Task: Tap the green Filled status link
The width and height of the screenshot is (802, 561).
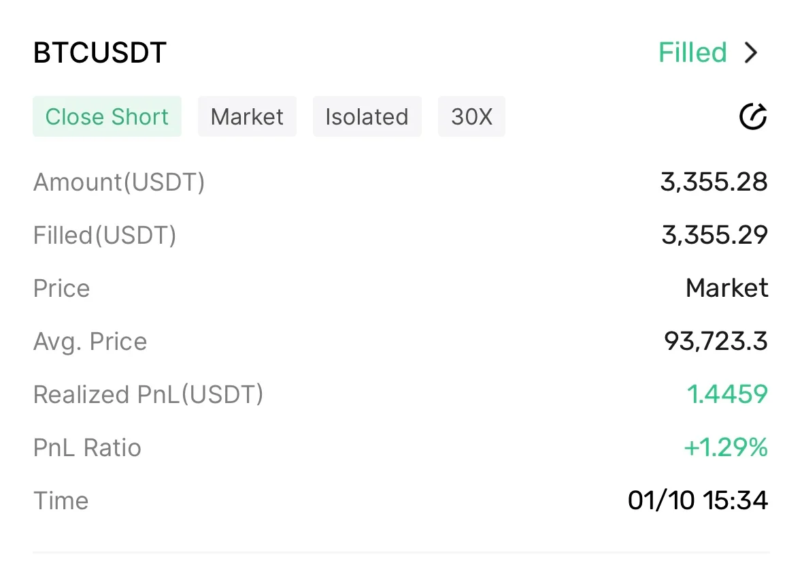Action: click(692, 52)
